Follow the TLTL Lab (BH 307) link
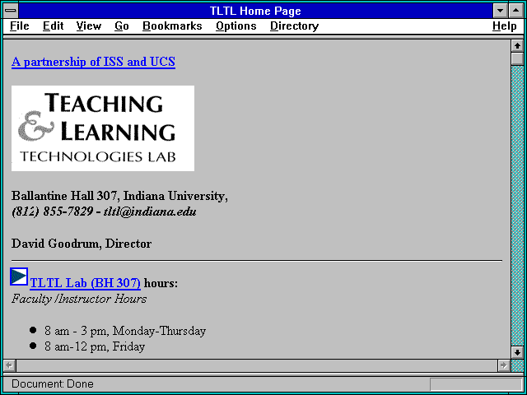The width and height of the screenshot is (527, 395). pyautogui.click(x=85, y=283)
